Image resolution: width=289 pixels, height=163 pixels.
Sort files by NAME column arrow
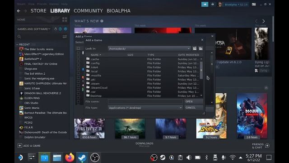(x=100, y=55)
